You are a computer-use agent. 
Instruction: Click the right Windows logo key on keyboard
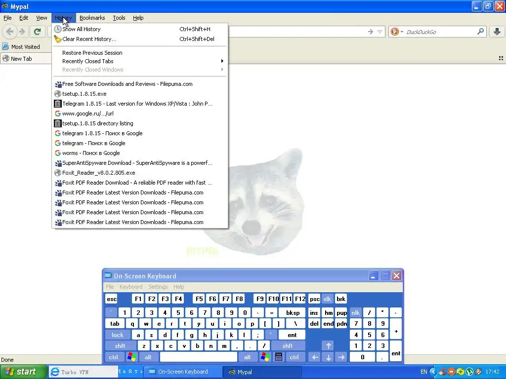[265, 357]
